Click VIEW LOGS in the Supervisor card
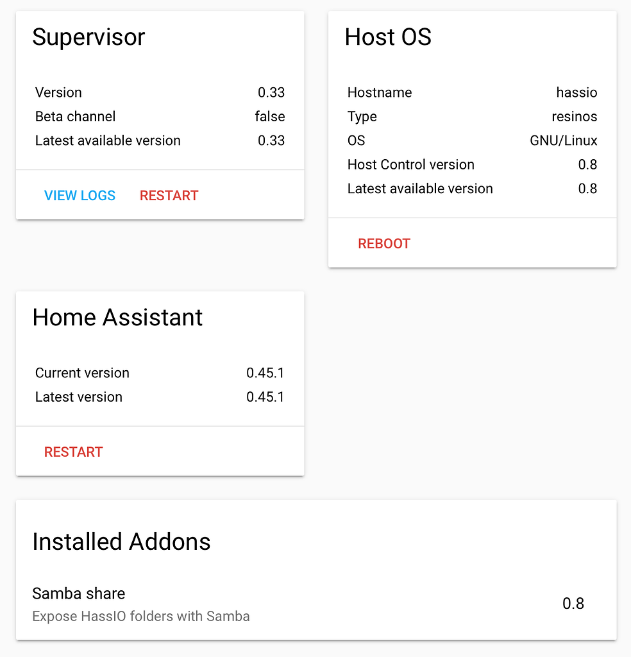631x657 pixels. 80,195
